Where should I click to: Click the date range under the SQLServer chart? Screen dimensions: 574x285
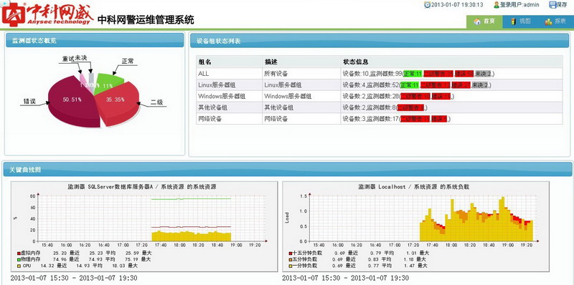click(74, 278)
